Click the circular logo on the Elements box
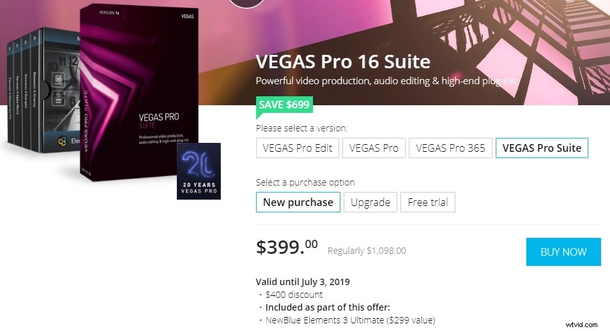Screen dimensions: 610x331 [x=62, y=141]
